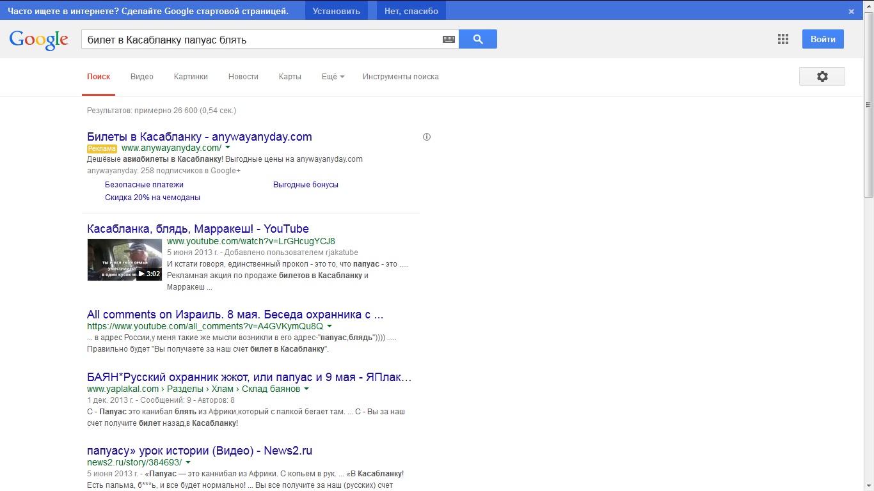Expand arrow next to youtube.com/all_comments URL
The height and width of the screenshot is (491, 874).
[330, 326]
